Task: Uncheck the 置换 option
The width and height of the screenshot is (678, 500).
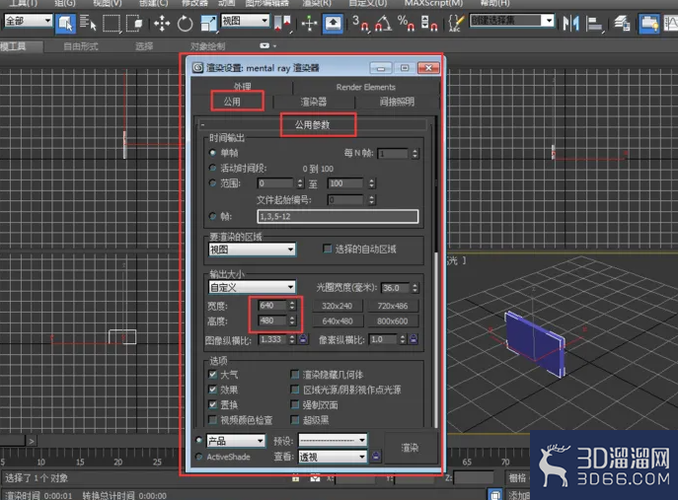Action: click(212, 404)
